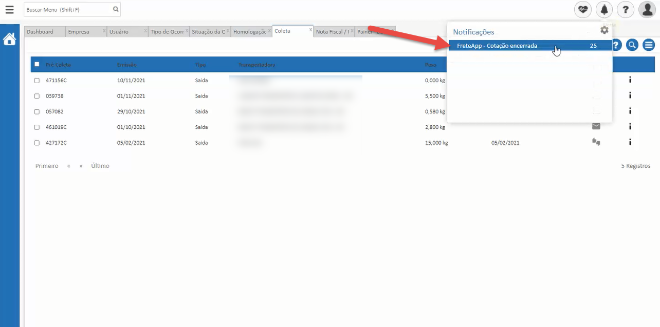
Task: Click the user profile avatar
Action: pyautogui.click(x=646, y=9)
